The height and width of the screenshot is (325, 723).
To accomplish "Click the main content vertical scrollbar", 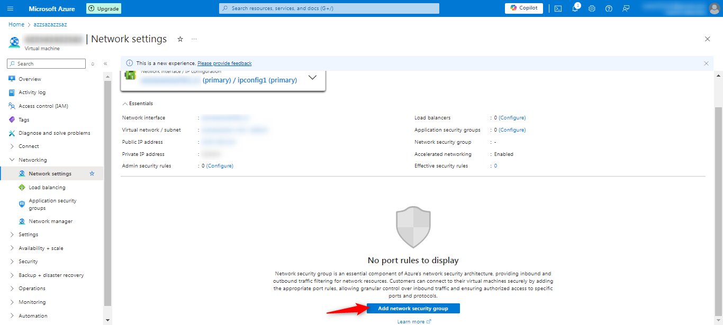I will [719, 211].
